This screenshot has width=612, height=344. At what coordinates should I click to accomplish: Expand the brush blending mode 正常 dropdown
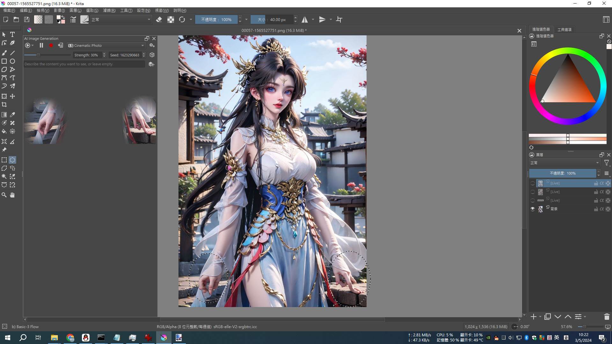120,20
